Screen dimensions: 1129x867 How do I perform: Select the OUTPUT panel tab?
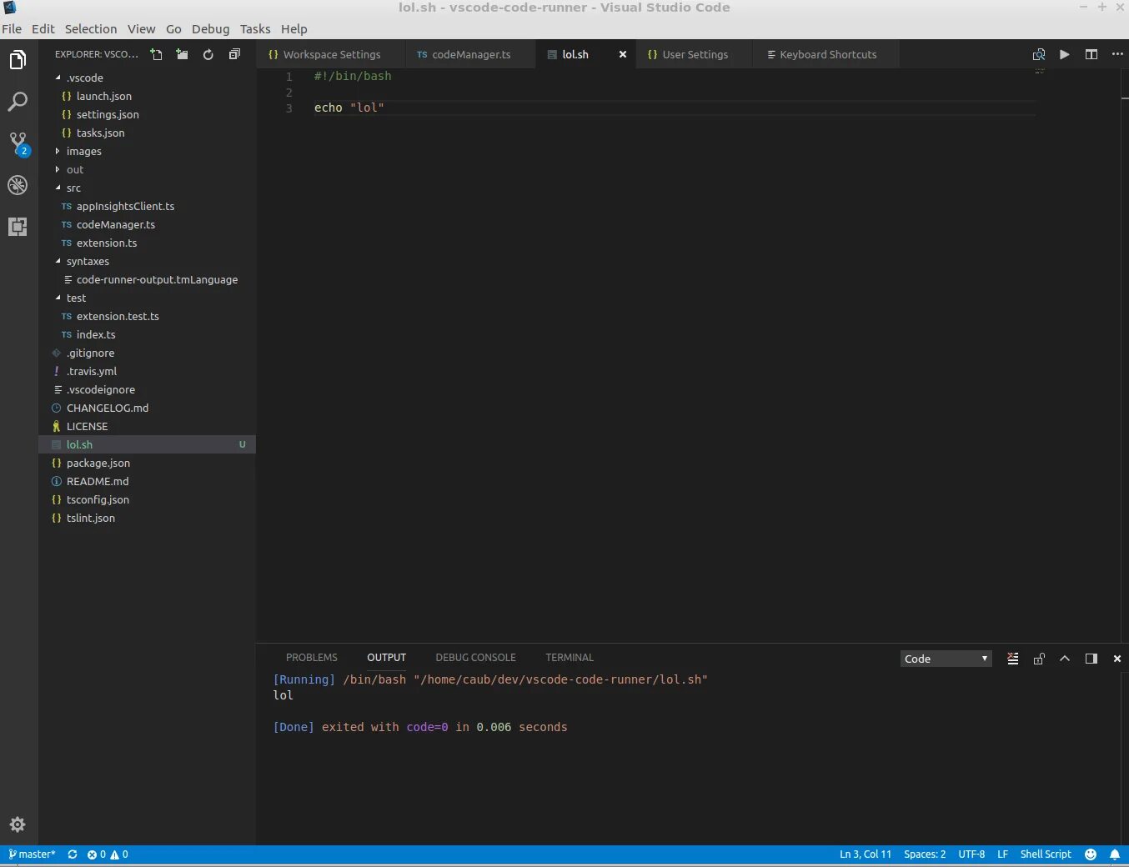tap(386, 658)
